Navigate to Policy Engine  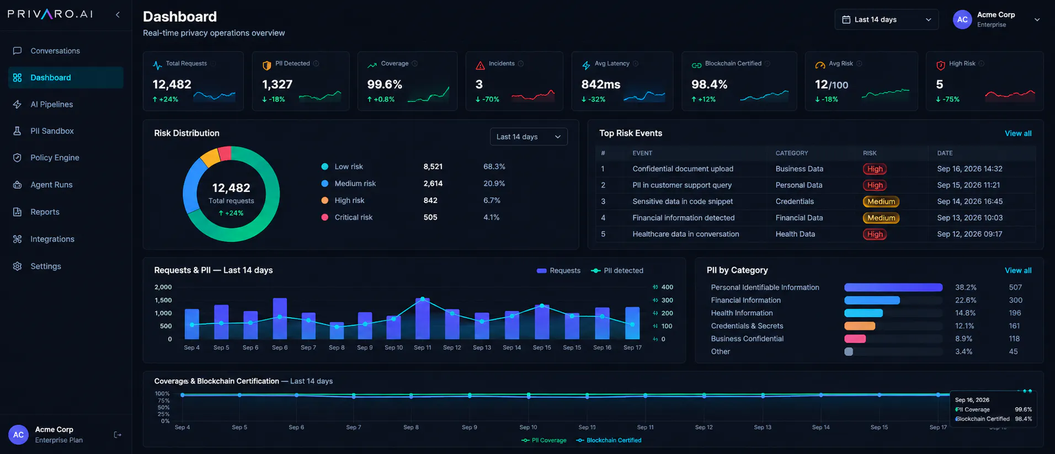click(66, 158)
